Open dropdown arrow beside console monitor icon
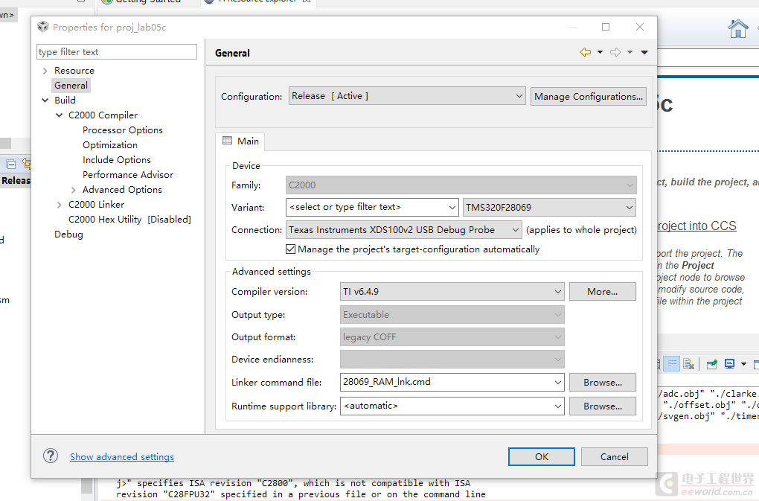This screenshot has width=759, height=501. coord(743,364)
